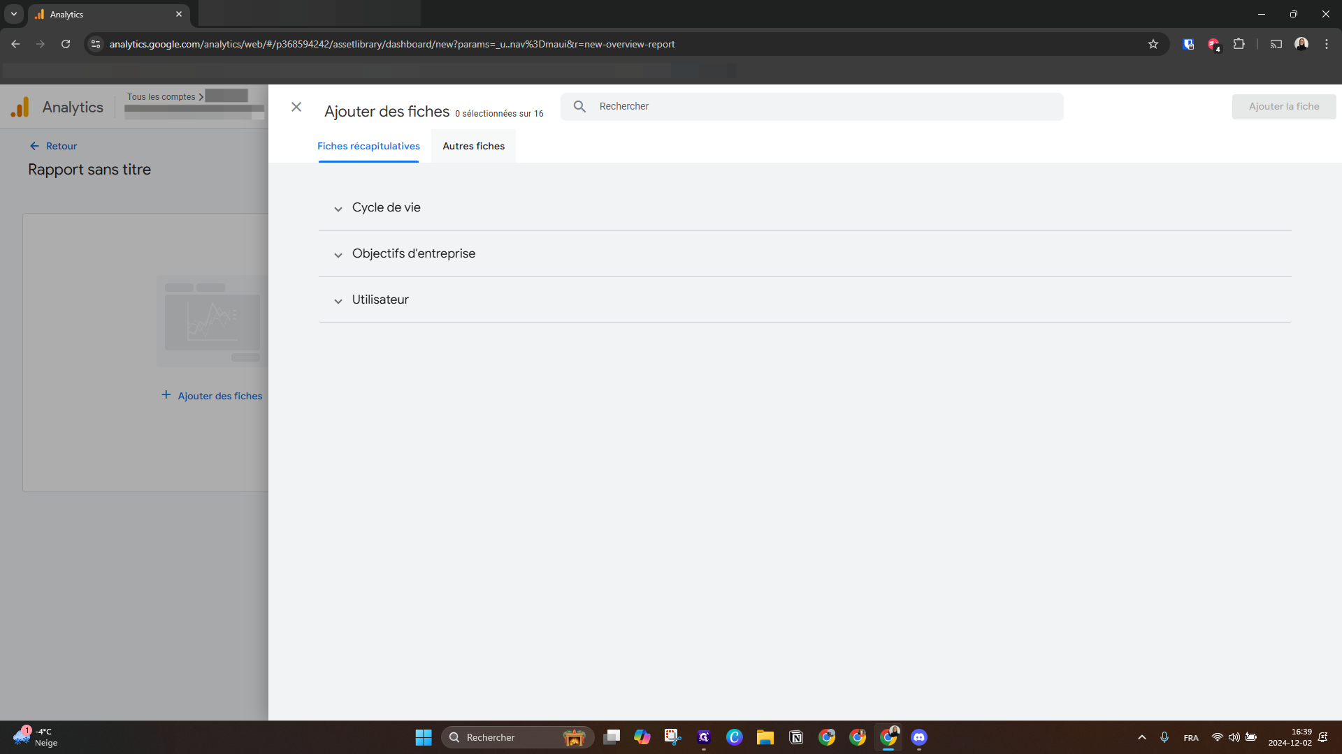Open the Chrome profile avatar

coord(1301,44)
